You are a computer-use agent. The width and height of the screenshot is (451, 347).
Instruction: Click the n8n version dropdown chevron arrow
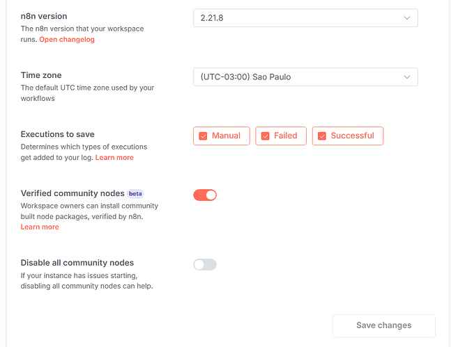(406, 18)
